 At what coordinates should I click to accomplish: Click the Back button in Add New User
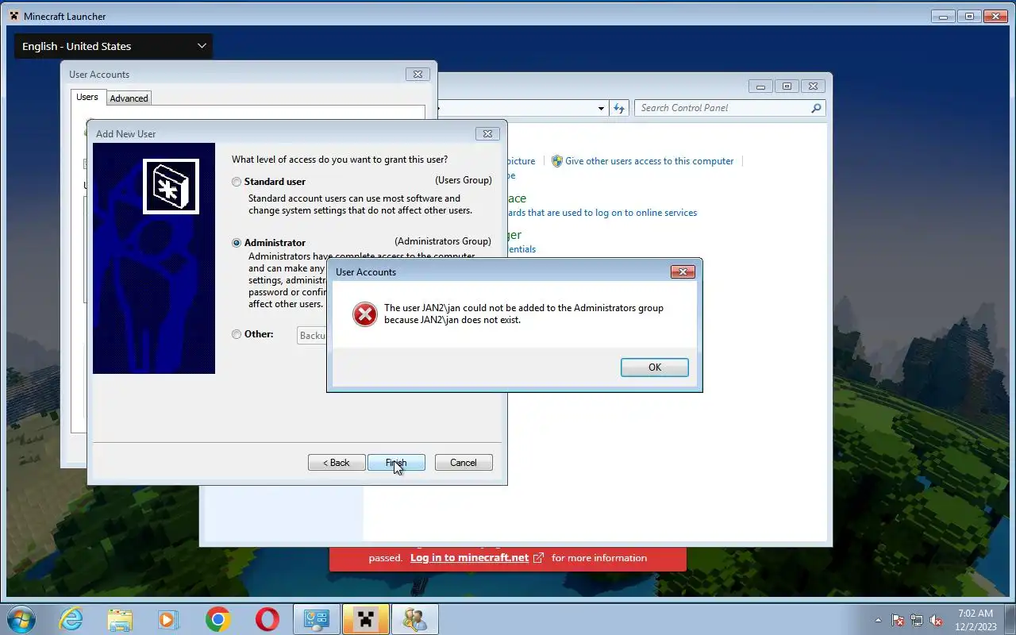pos(337,462)
